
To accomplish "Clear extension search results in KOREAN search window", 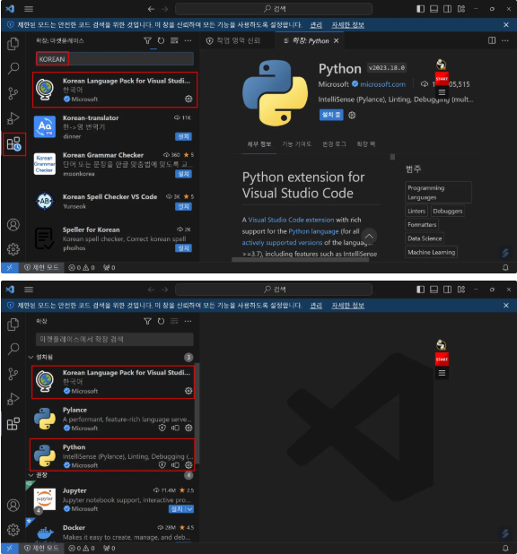I will coord(174,40).
